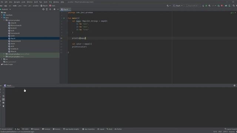Expand the res folder
237x133 pixels.
click(1, 59)
